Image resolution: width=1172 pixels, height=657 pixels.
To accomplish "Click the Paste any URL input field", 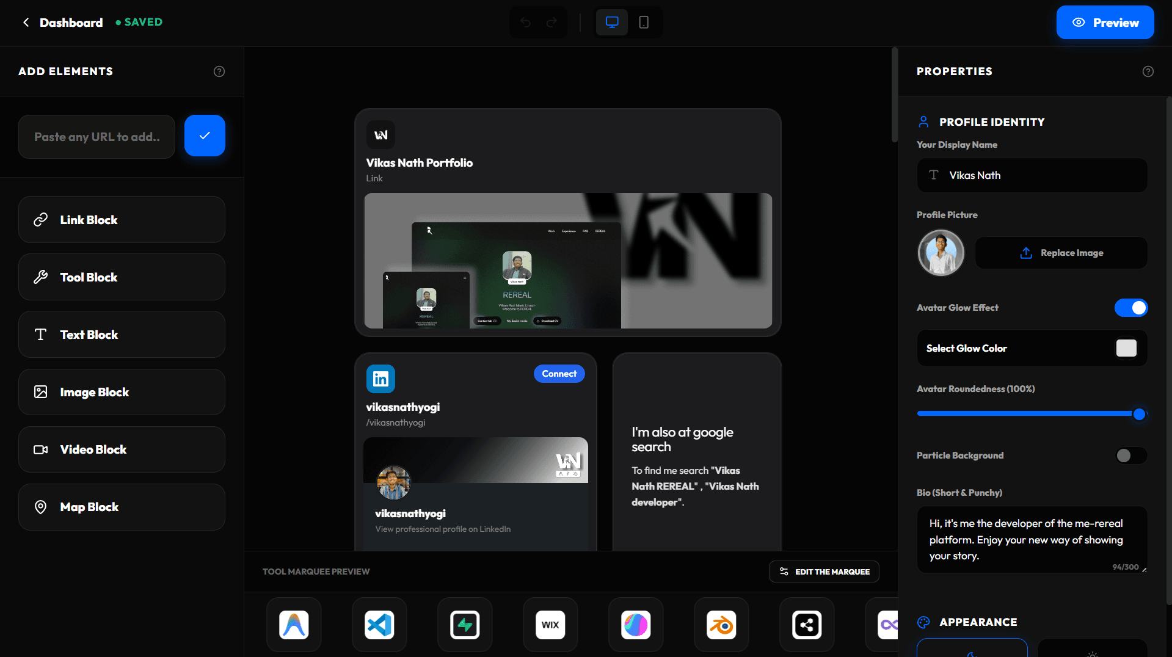I will click(96, 137).
